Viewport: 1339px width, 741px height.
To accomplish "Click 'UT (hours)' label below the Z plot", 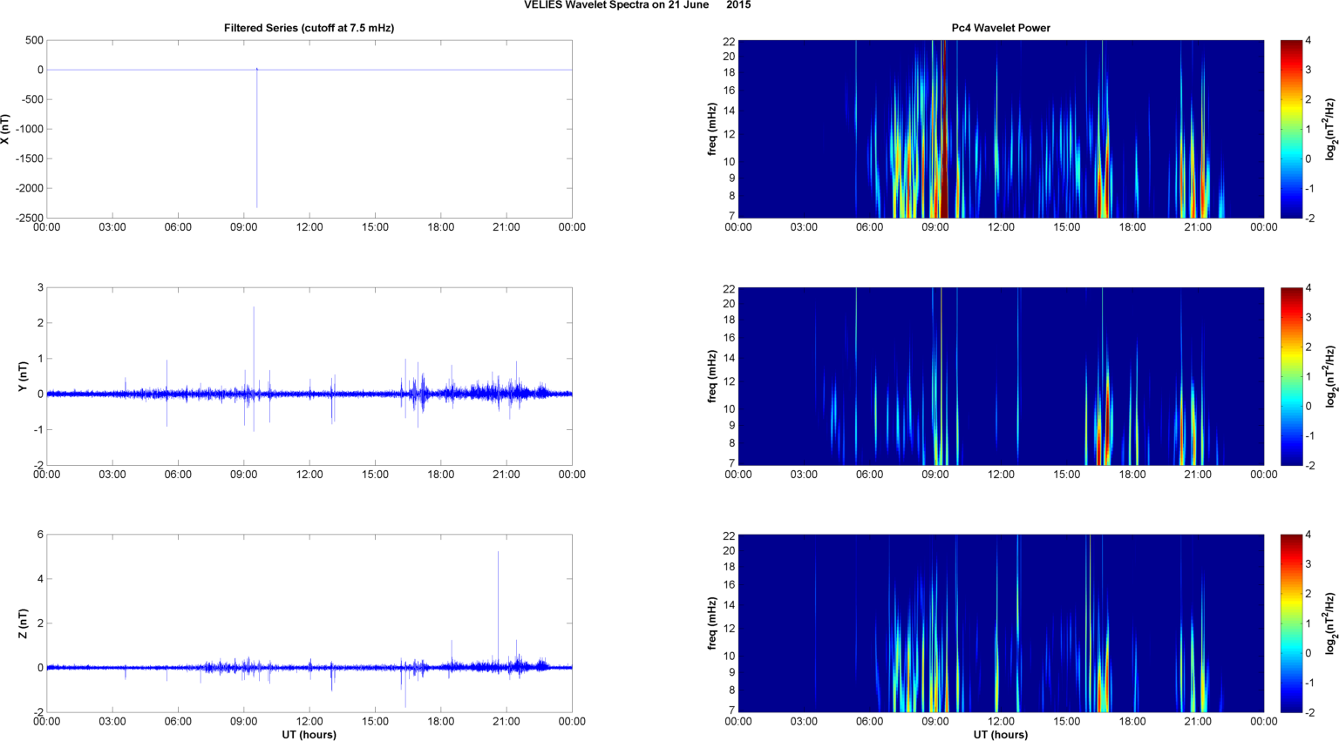I will coord(309,734).
